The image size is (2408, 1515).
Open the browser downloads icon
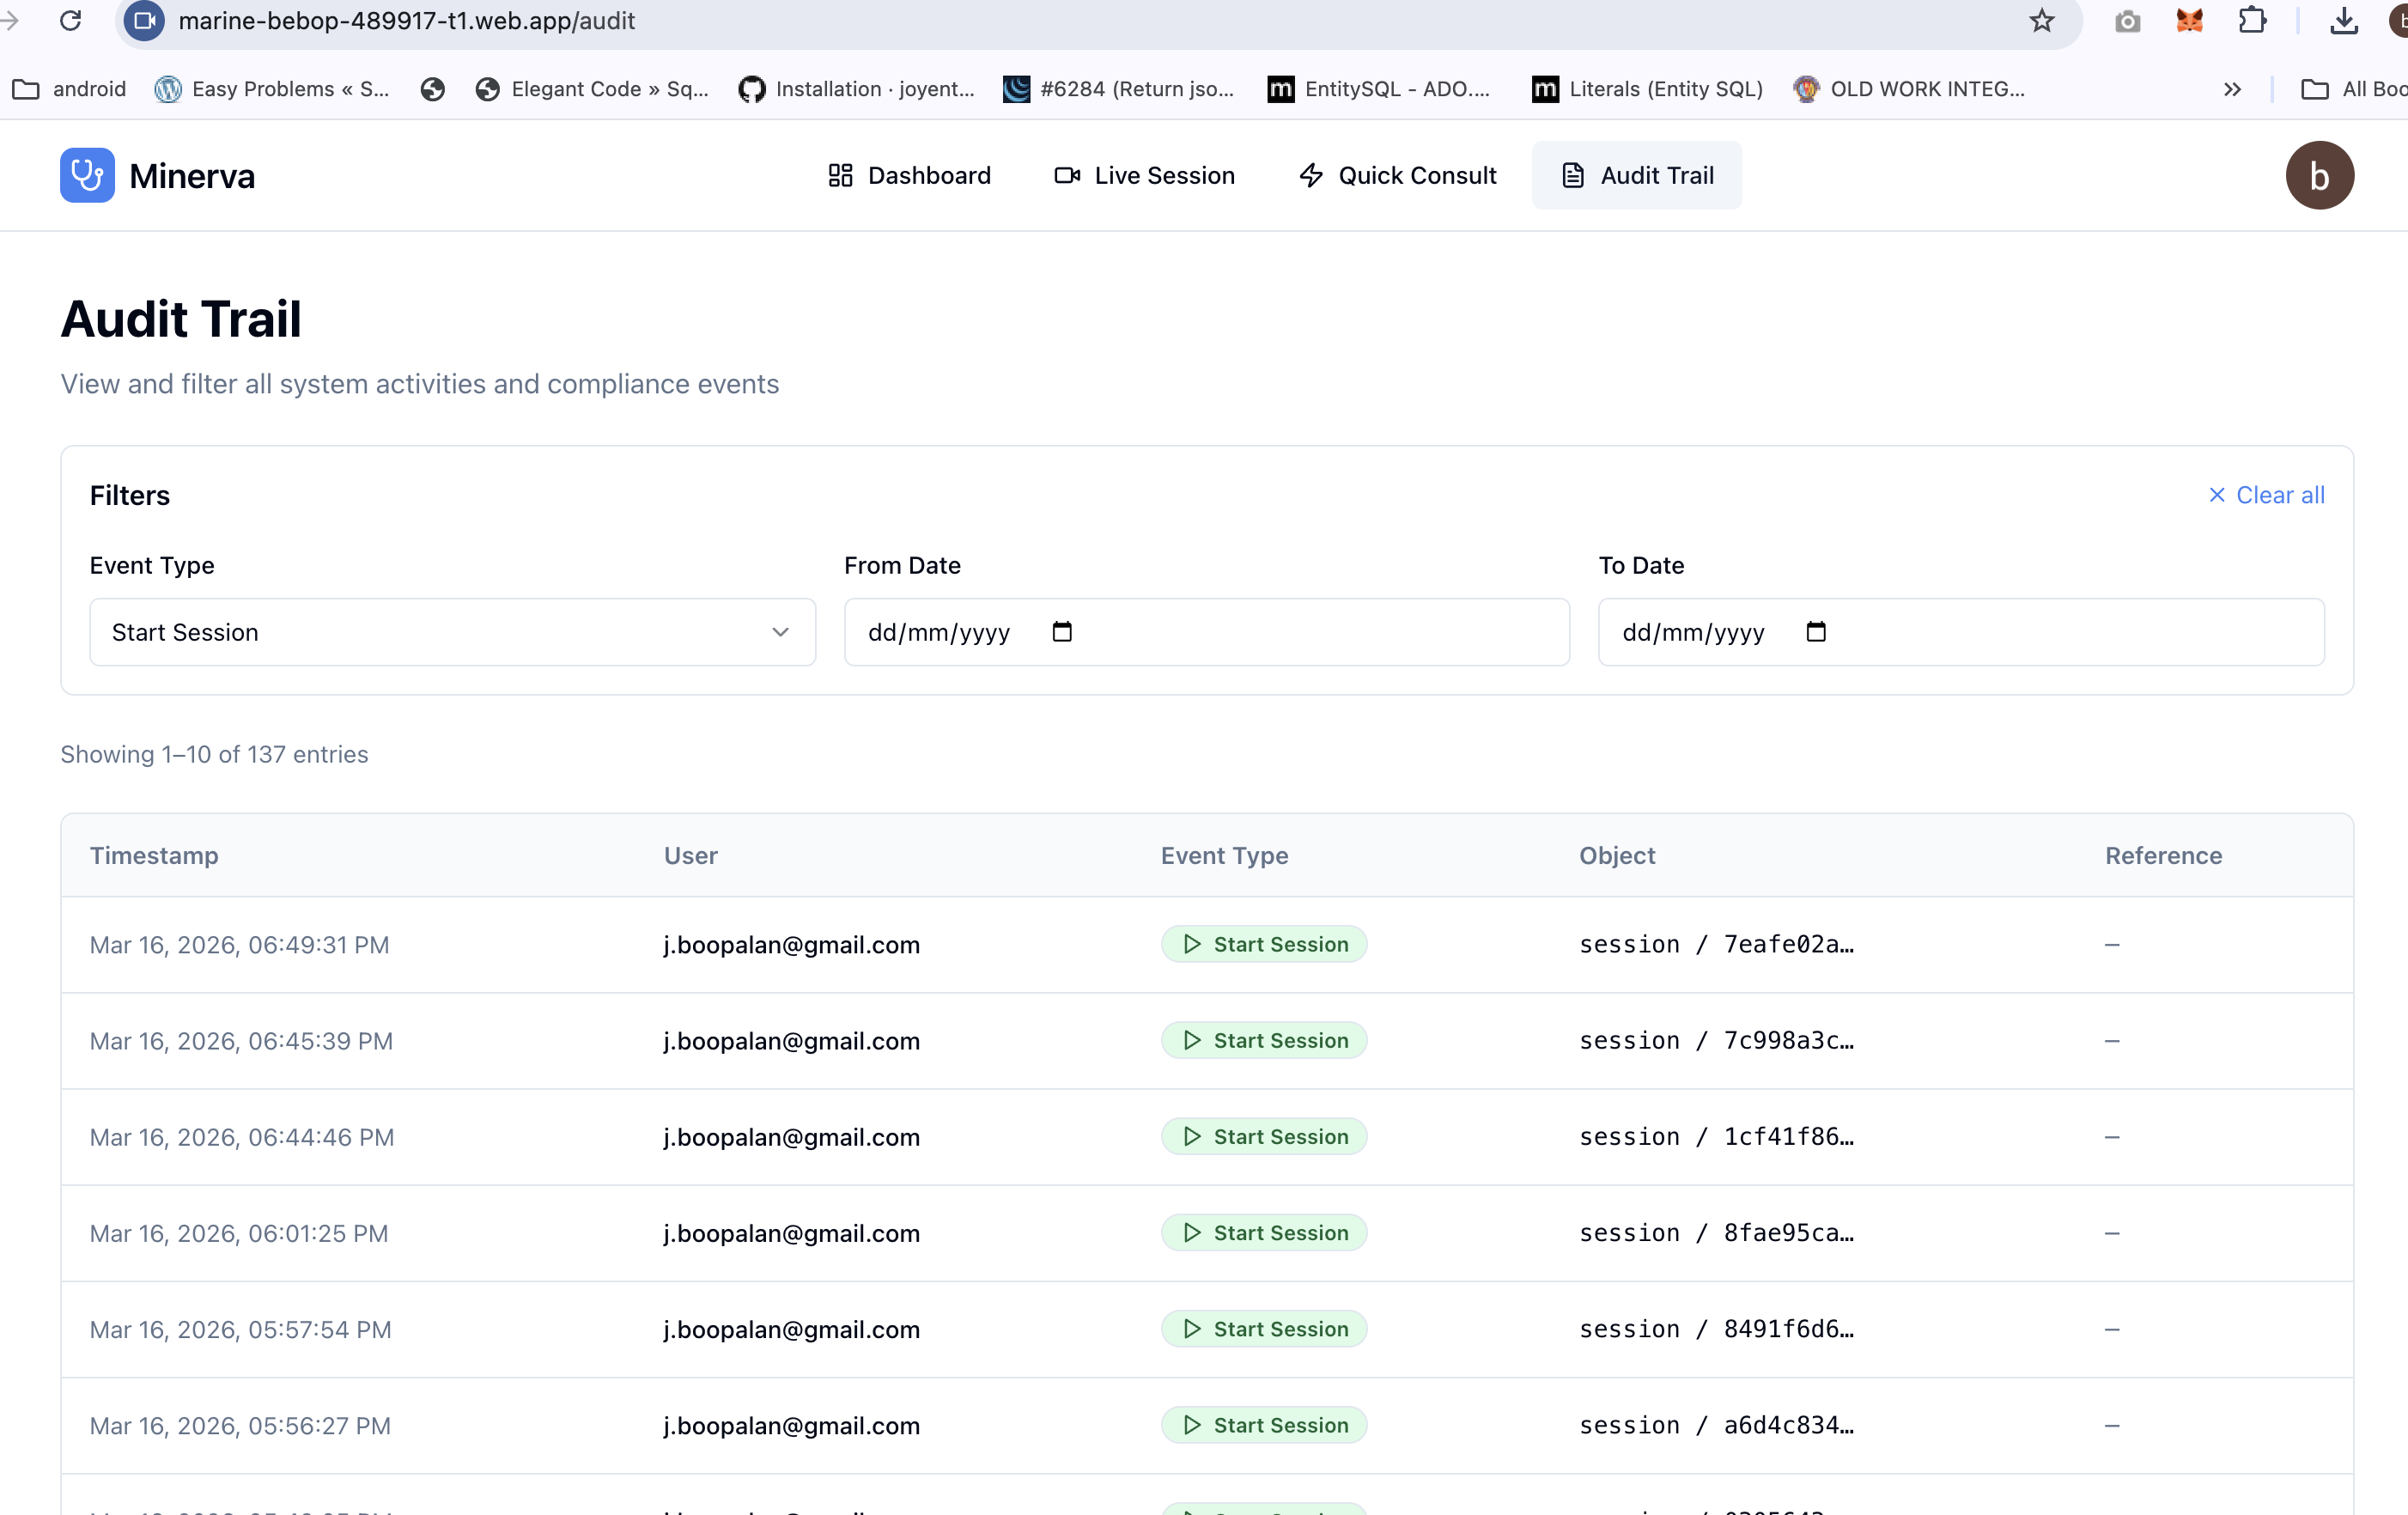pyautogui.click(x=2343, y=21)
